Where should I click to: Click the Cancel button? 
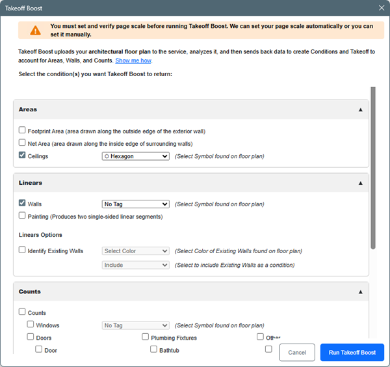pyautogui.click(x=297, y=353)
